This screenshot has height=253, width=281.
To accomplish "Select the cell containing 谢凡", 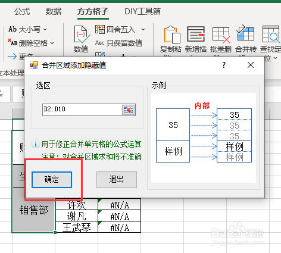I will (x=77, y=216).
